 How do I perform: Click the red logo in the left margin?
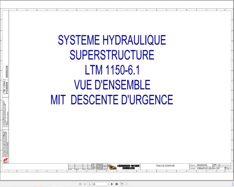pyautogui.click(x=5, y=160)
